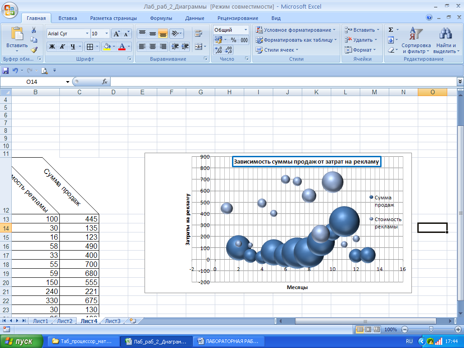The height and width of the screenshot is (348, 464).
Task: Apply yellow fill color bucket
Action: click(x=107, y=47)
